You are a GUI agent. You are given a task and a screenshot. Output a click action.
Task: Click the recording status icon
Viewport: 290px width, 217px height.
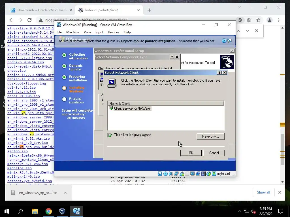tap(198, 174)
